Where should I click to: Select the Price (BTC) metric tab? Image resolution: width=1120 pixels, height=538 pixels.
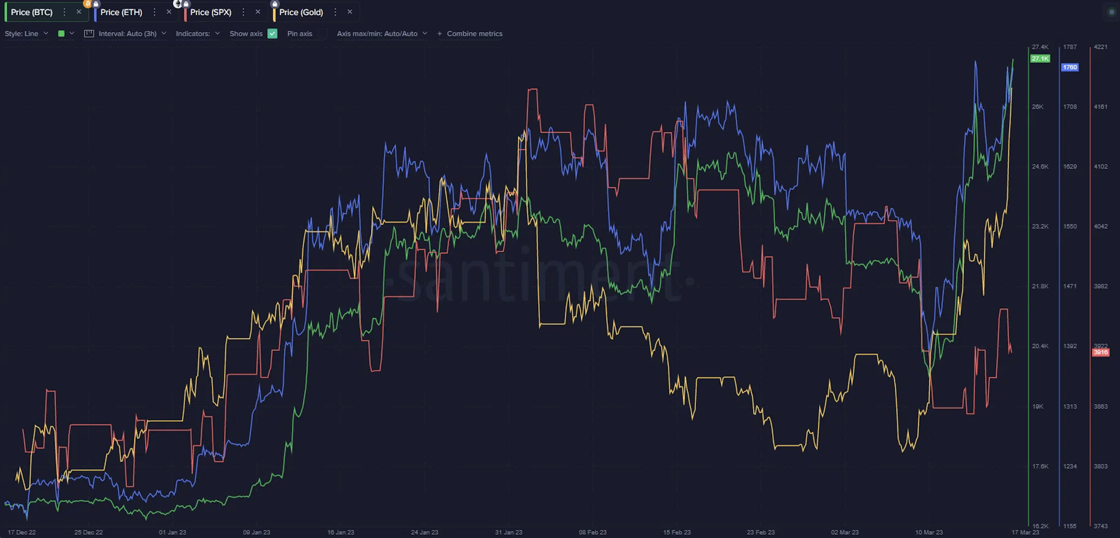(32, 12)
